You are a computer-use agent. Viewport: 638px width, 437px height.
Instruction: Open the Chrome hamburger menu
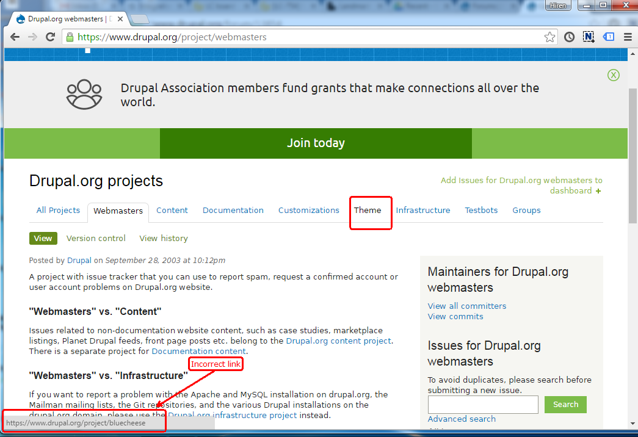[628, 37]
